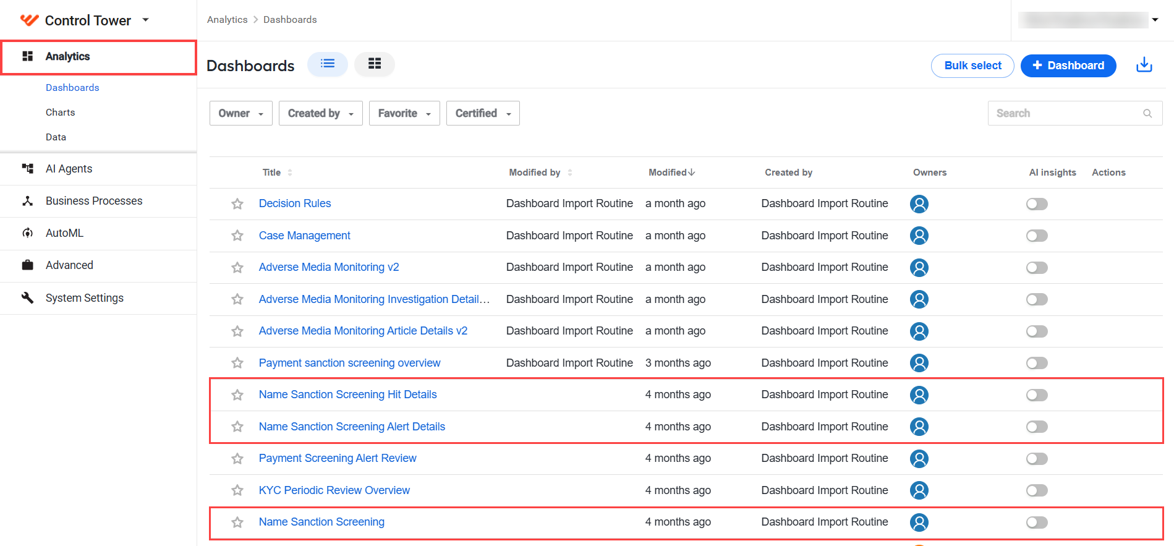Toggle AI insights for Adverse Media Monitoring v2

pyautogui.click(x=1037, y=268)
